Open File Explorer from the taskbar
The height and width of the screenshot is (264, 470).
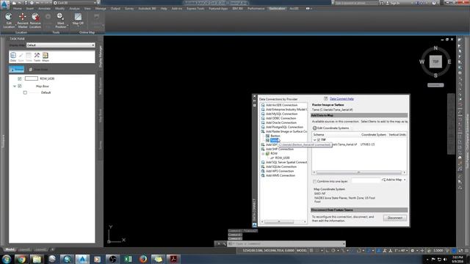click(x=37, y=259)
